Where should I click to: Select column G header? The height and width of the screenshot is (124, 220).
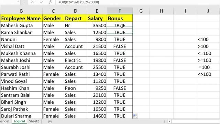(x=141, y=11)
